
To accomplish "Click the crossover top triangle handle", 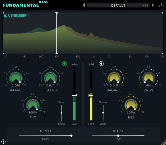I will point(57,13).
